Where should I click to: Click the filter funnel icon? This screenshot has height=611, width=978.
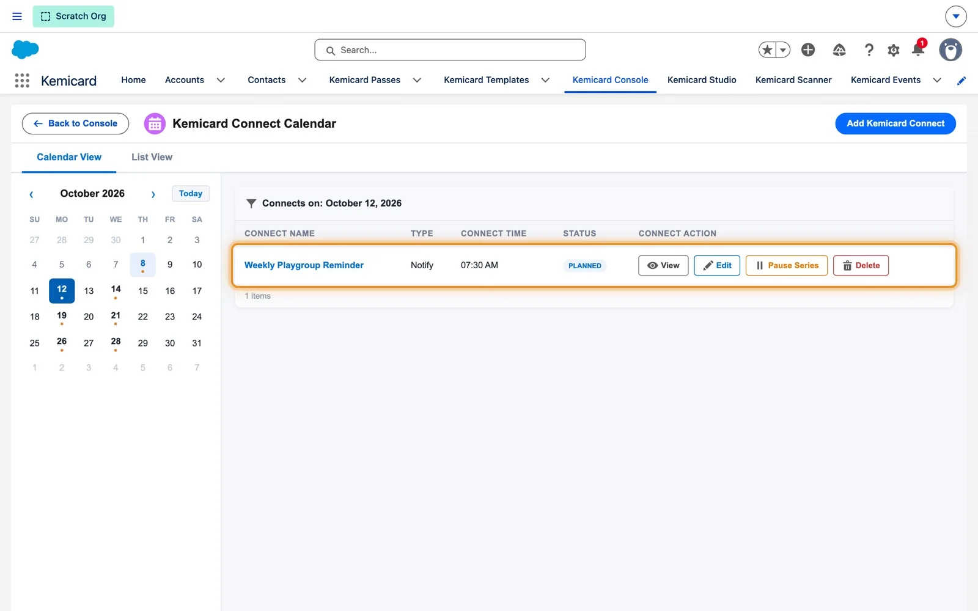251,203
